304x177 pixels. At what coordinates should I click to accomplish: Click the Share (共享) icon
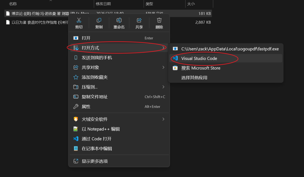[x=139, y=20]
